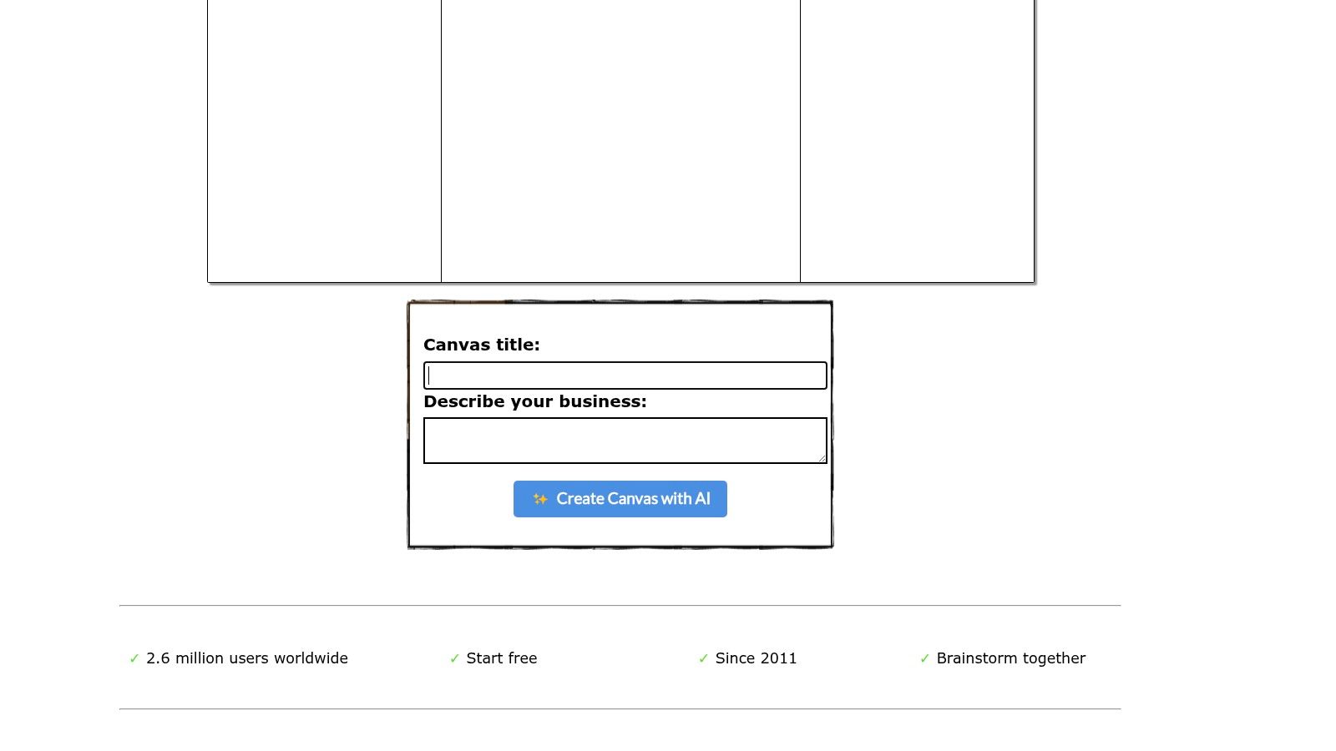
Task: Click the Brainstorm together label
Action: click(x=1010, y=658)
